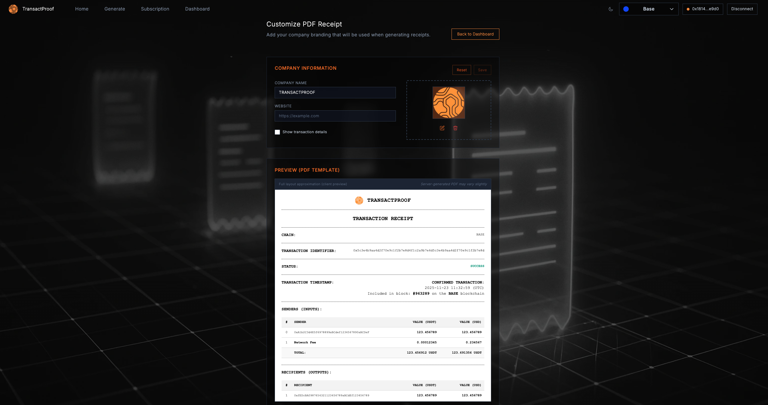The width and height of the screenshot is (768, 405).
Task: Click inside the Website input field
Action: tap(335, 116)
